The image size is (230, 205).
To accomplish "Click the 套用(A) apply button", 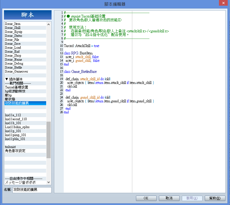I will (192, 198).
